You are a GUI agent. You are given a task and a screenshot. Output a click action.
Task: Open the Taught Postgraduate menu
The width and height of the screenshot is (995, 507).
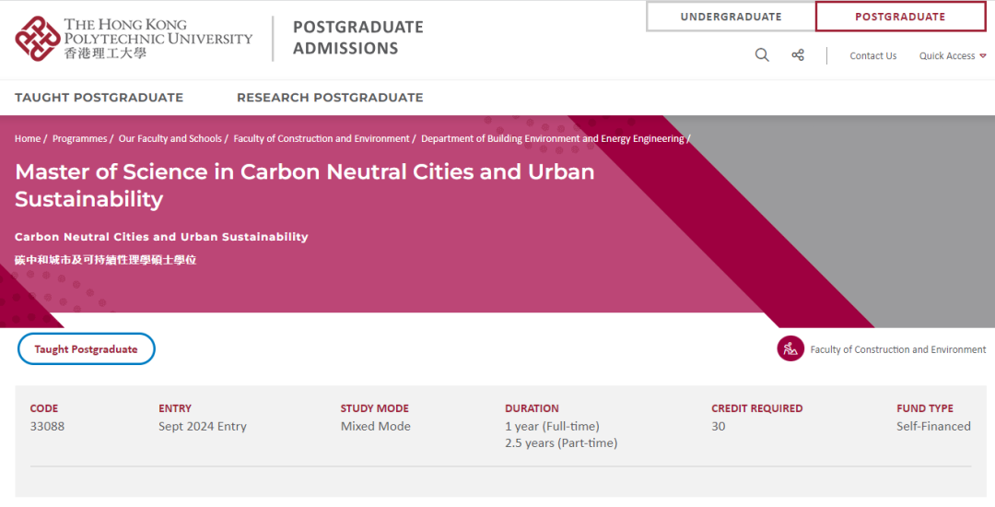[x=99, y=97]
